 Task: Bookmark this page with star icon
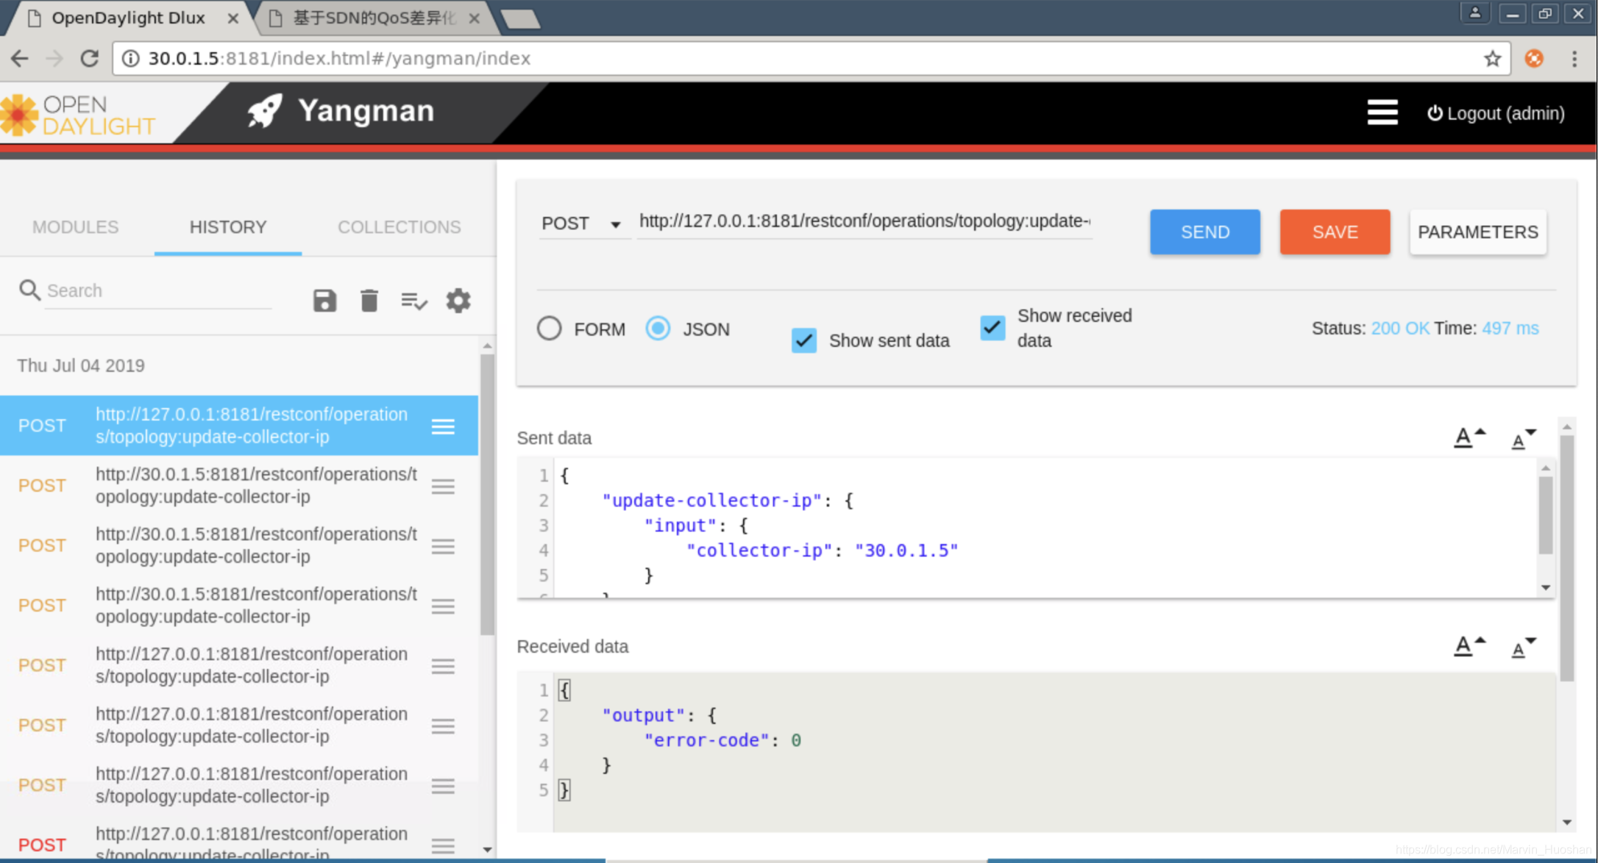[1492, 59]
